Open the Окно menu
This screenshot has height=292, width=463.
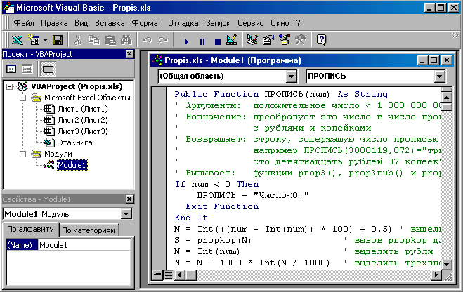click(280, 23)
